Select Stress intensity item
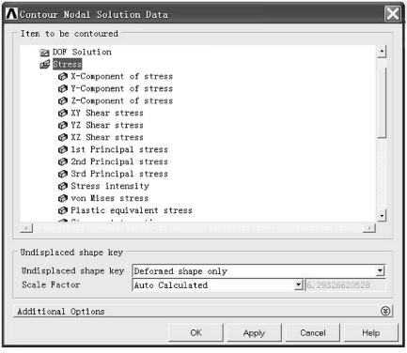The image size is (407, 353). (x=110, y=187)
